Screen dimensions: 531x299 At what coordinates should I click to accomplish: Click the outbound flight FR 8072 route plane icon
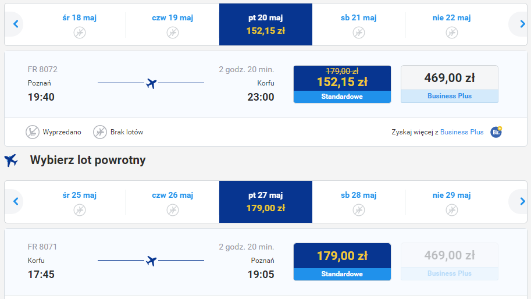(x=151, y=83)
